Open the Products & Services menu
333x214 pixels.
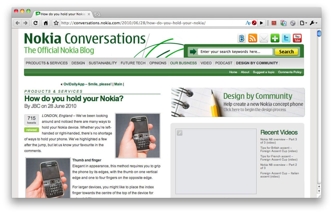point(47,63)
